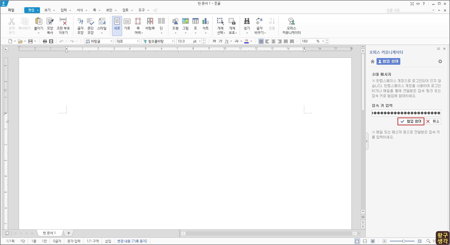This screenshot has width=450, height=245.
Task: Click the 개체 보호 object protect icon
Action: click(x=232, y=21)
